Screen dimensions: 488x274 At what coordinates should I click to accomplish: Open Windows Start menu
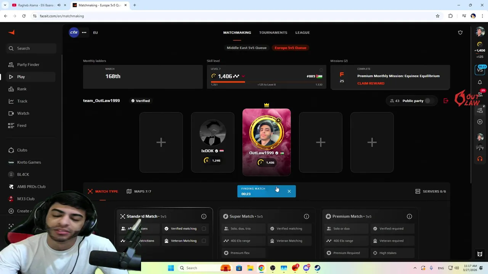click(x=171, y=268)
